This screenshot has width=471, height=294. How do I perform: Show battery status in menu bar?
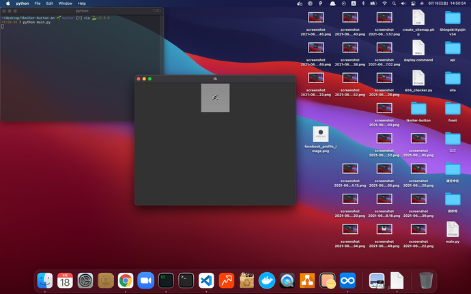coord(373,3)
